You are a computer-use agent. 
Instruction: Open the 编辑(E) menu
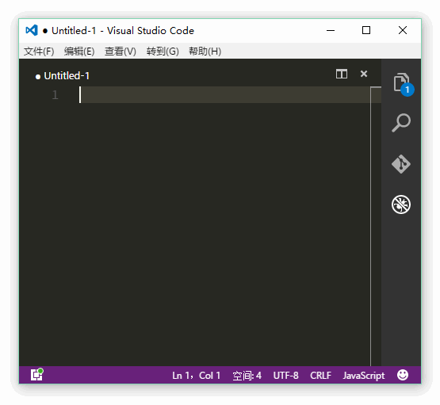point(79,52)
